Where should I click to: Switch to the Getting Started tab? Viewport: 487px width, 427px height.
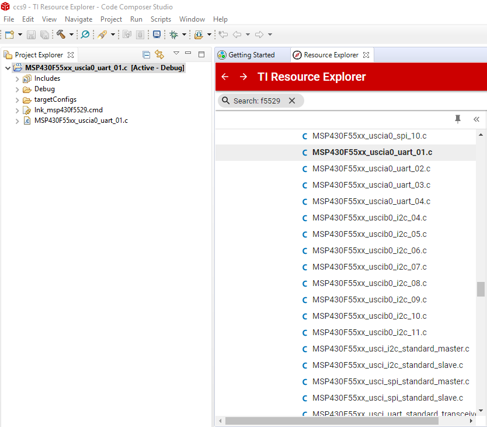pos(252,55)
